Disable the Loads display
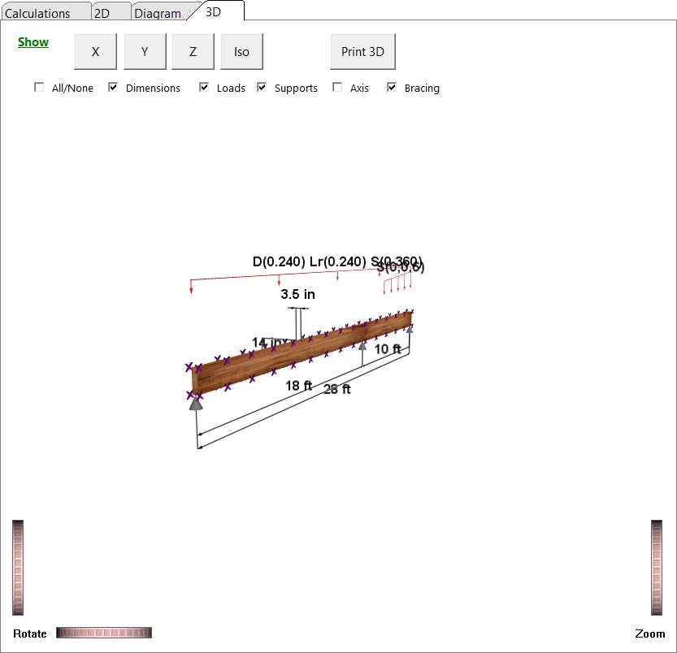 (203, 87)
